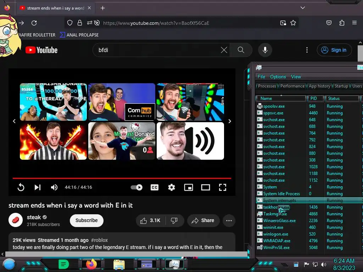Enter fullscreen video icon
This screenshot has height=272, width=363.
pos(223,187)
